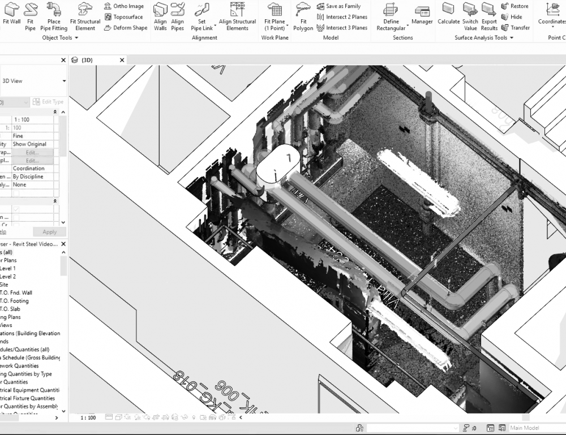Image resolution: width=566 pixels, height=435 pixels.
Task: Tick the empty checkbox under the None row
Action: 16,193
